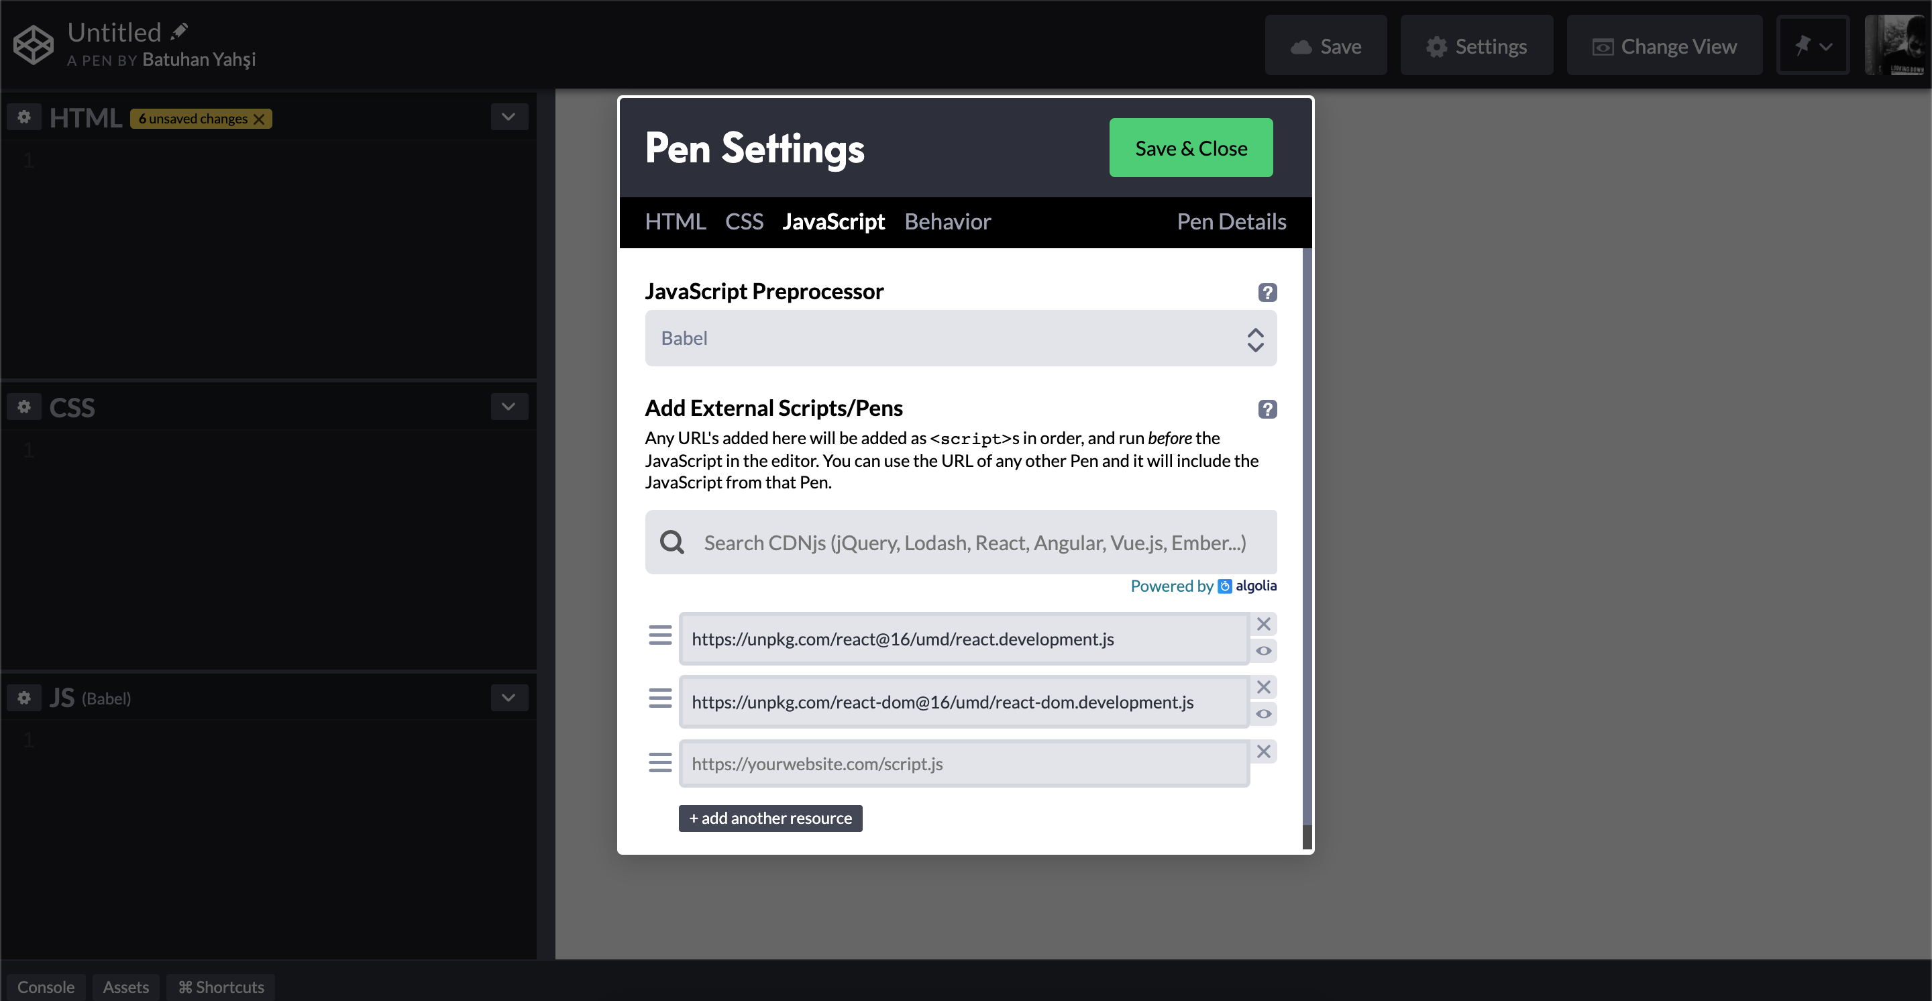Image resolution: width=1932 pixels, height=1001 pixels.
Task: Click the CodePen logo icon
Action: click(x=34, y=45)
